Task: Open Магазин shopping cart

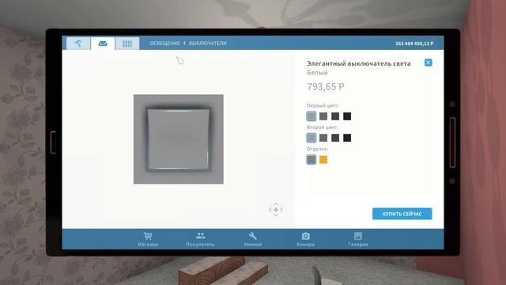Action: pos(148,239)
